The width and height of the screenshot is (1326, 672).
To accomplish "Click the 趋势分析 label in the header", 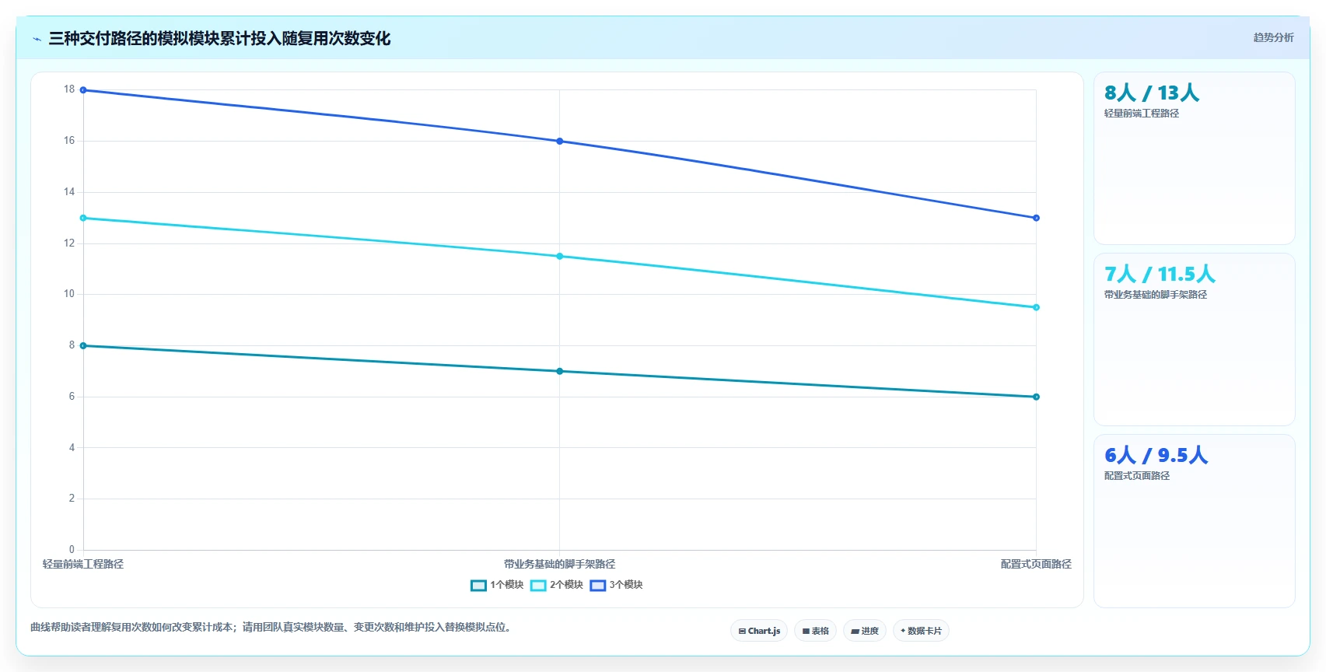I will pyautogui.click(x=1273, y=37).
